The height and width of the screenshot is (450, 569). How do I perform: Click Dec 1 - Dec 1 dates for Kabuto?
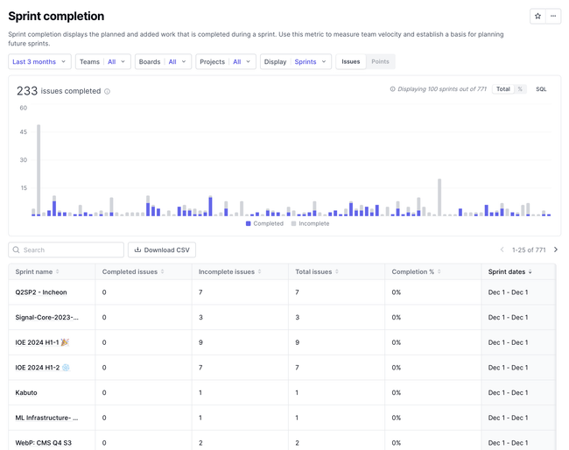pos(508,392)
